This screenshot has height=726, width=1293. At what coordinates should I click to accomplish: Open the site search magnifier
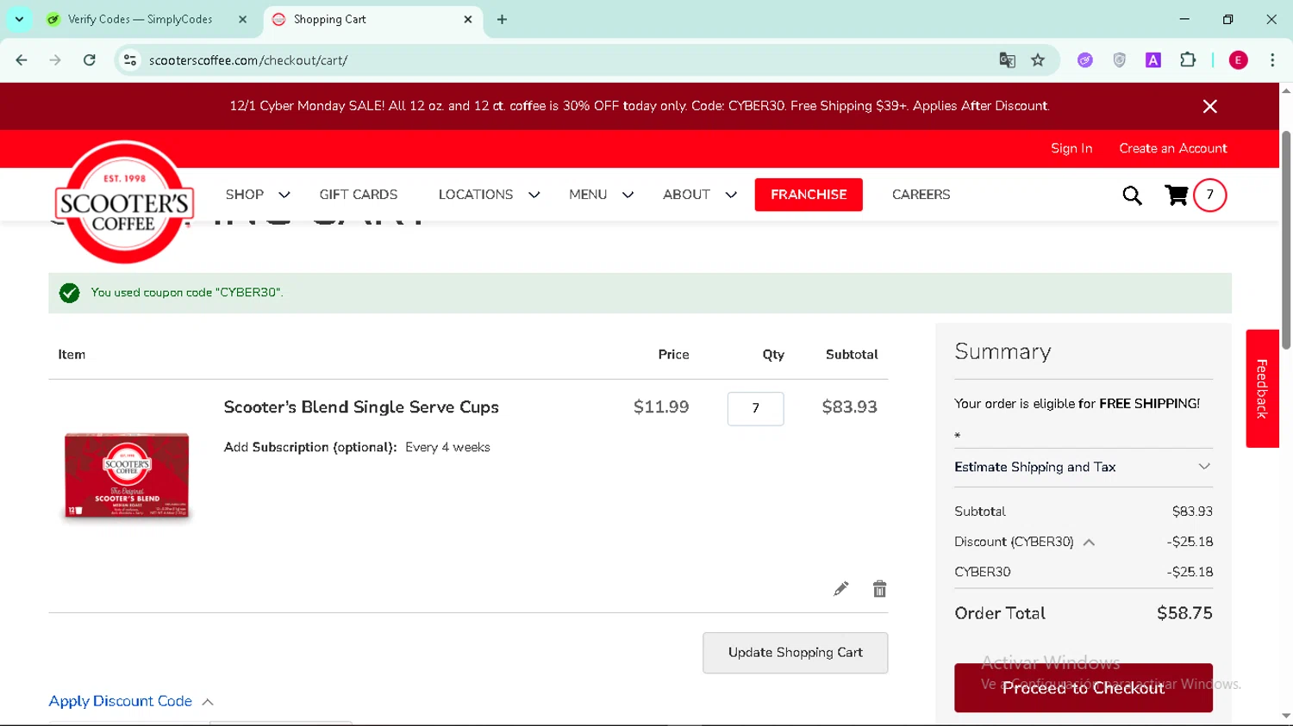tap(1132, 195)
